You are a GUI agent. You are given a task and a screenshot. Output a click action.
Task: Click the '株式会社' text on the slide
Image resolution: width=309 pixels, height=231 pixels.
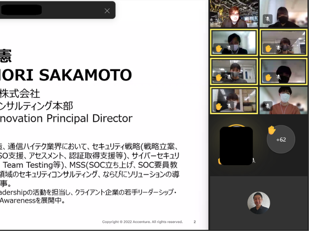pos(20,94)
